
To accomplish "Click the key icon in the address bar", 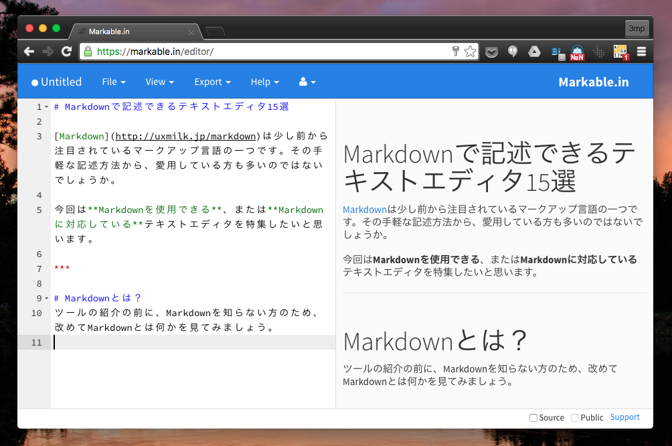I will pos(455,52).
